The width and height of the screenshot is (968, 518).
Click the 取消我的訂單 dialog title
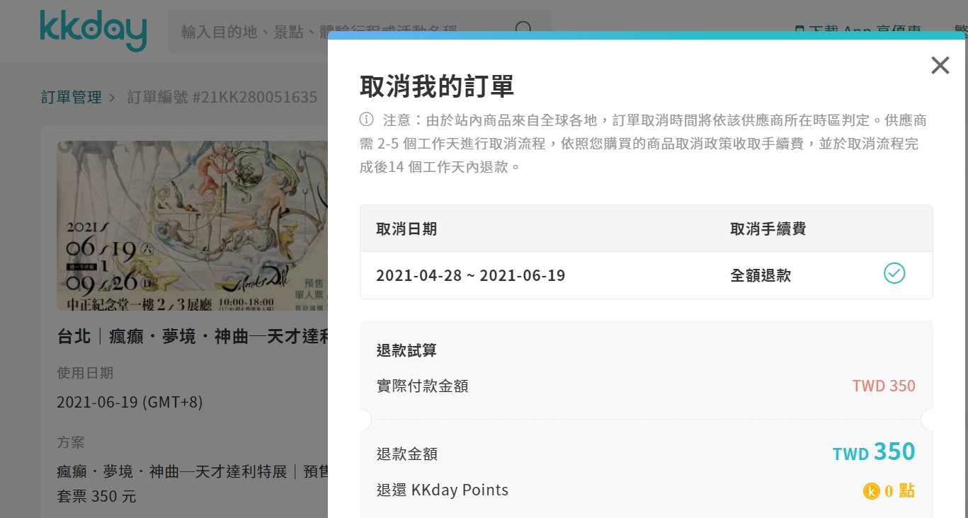(437, 86)
